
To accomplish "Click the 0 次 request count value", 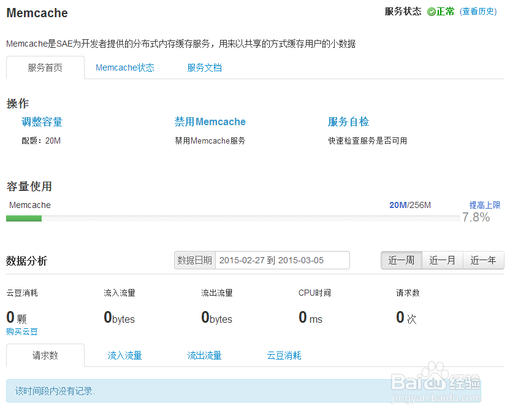I will click(406, 317).
